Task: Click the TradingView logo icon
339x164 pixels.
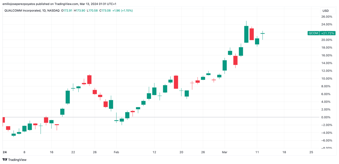Action: (5, 160)
